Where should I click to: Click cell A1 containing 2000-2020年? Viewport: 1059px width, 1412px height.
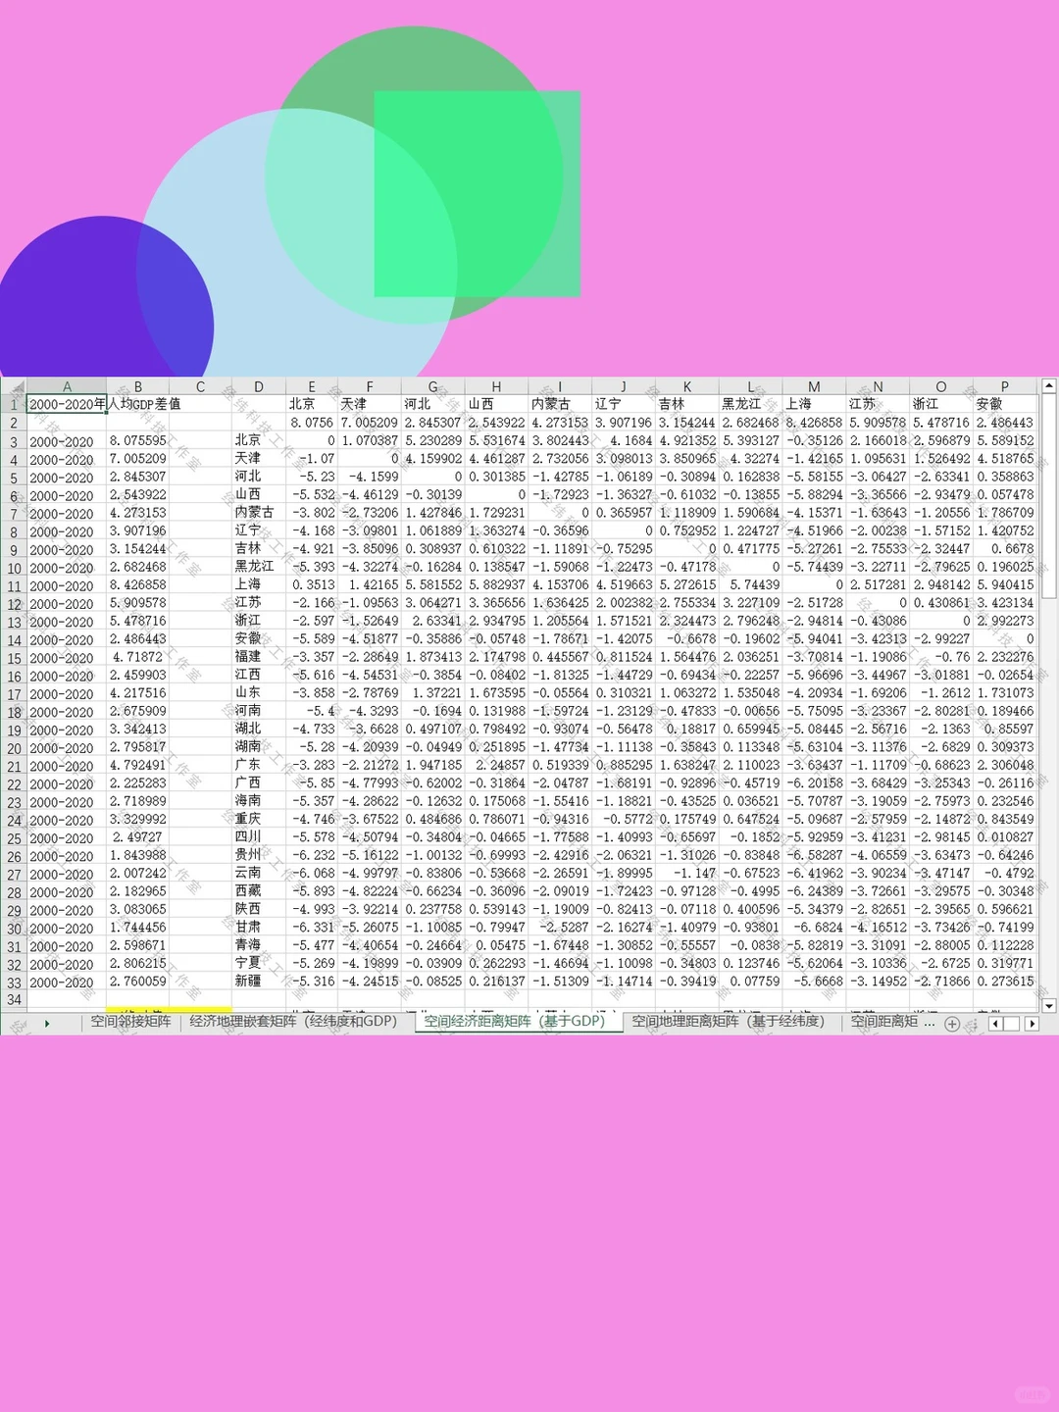click(67, 404)
